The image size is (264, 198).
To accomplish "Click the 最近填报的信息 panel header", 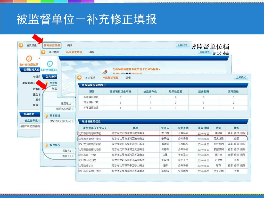I will tap(163, 121).
